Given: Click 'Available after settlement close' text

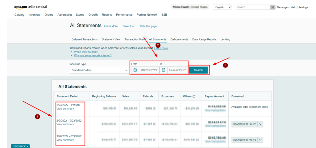Looking at the screenshot, I should coord(250,107).
